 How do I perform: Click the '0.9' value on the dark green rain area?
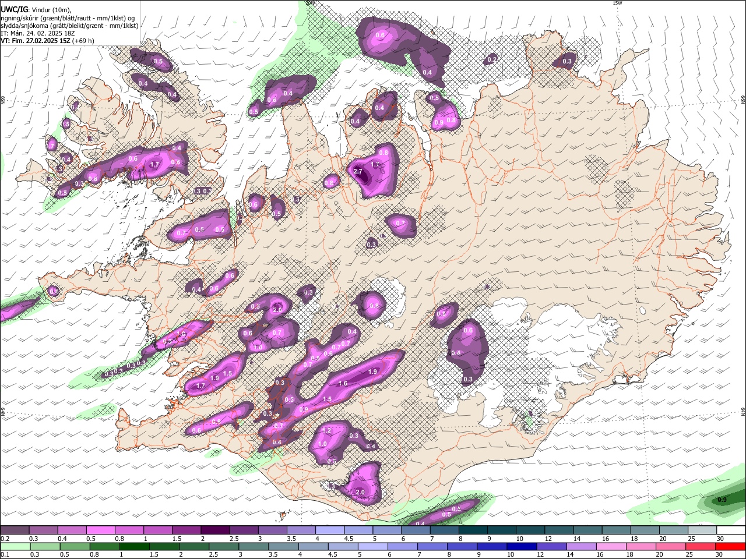(722, 500)
